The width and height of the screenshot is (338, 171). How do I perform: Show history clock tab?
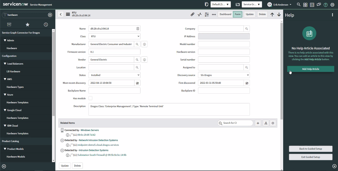pos(46,24)
